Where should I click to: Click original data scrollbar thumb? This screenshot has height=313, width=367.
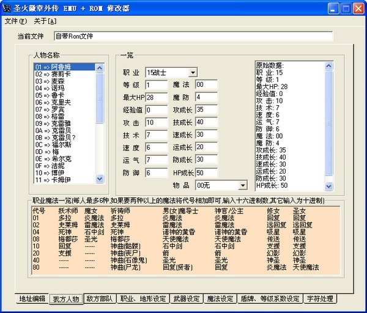(328, 123)
